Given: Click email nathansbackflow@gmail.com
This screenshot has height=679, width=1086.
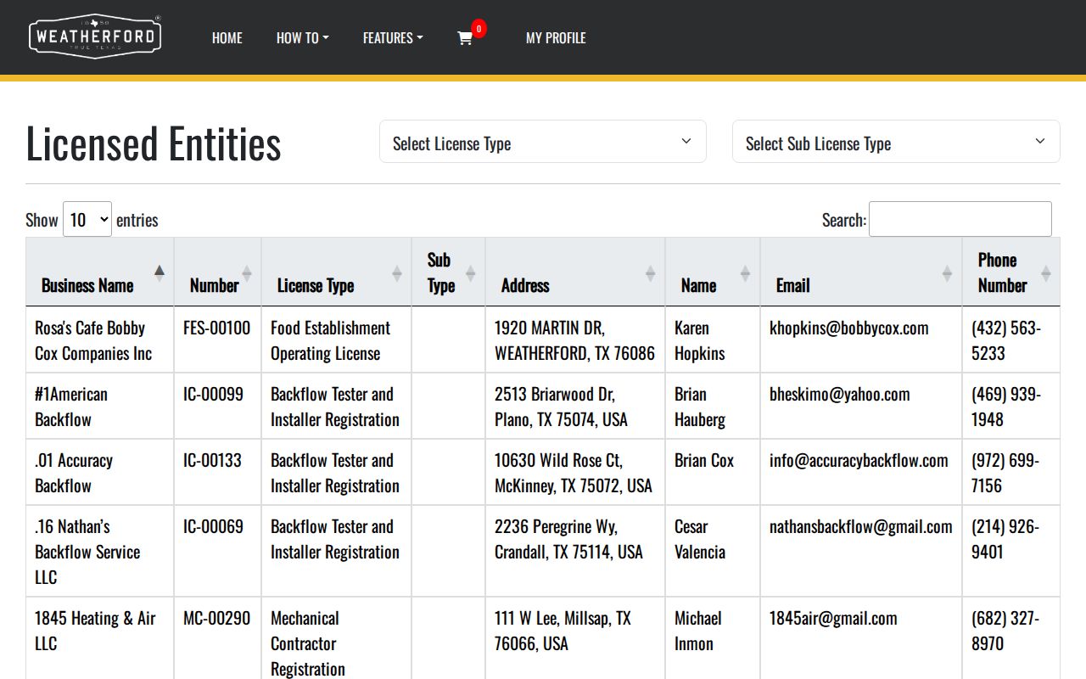Looking at the screenshot, I should point(861,526).
